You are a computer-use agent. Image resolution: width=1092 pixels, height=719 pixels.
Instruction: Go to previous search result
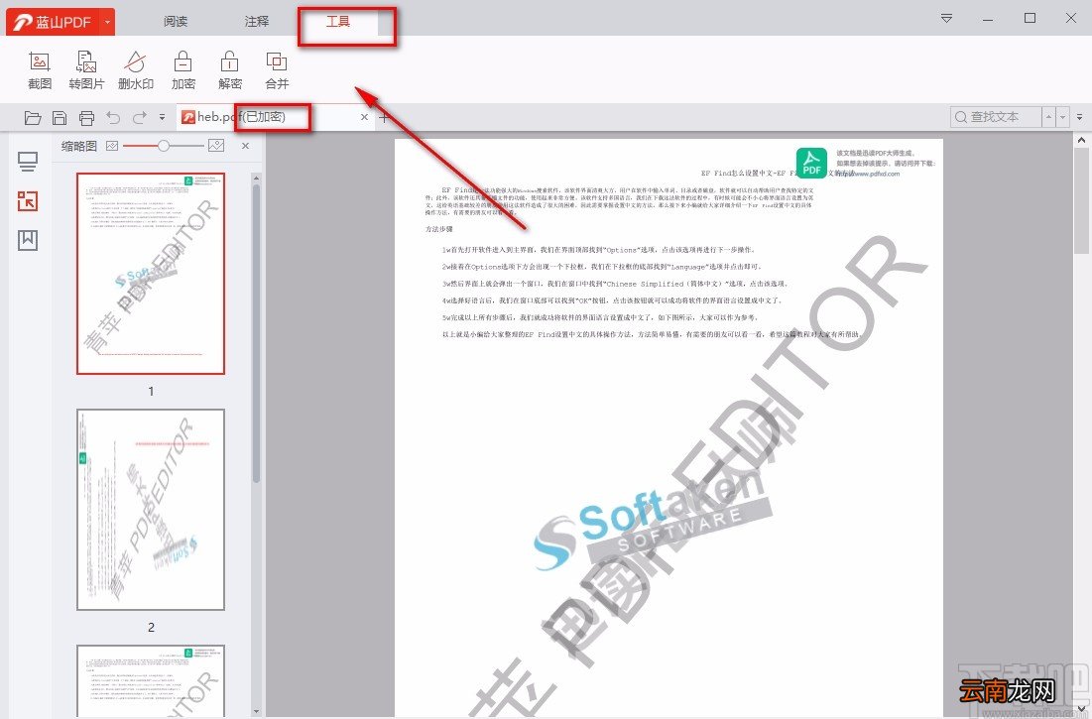click(1048, 117)
